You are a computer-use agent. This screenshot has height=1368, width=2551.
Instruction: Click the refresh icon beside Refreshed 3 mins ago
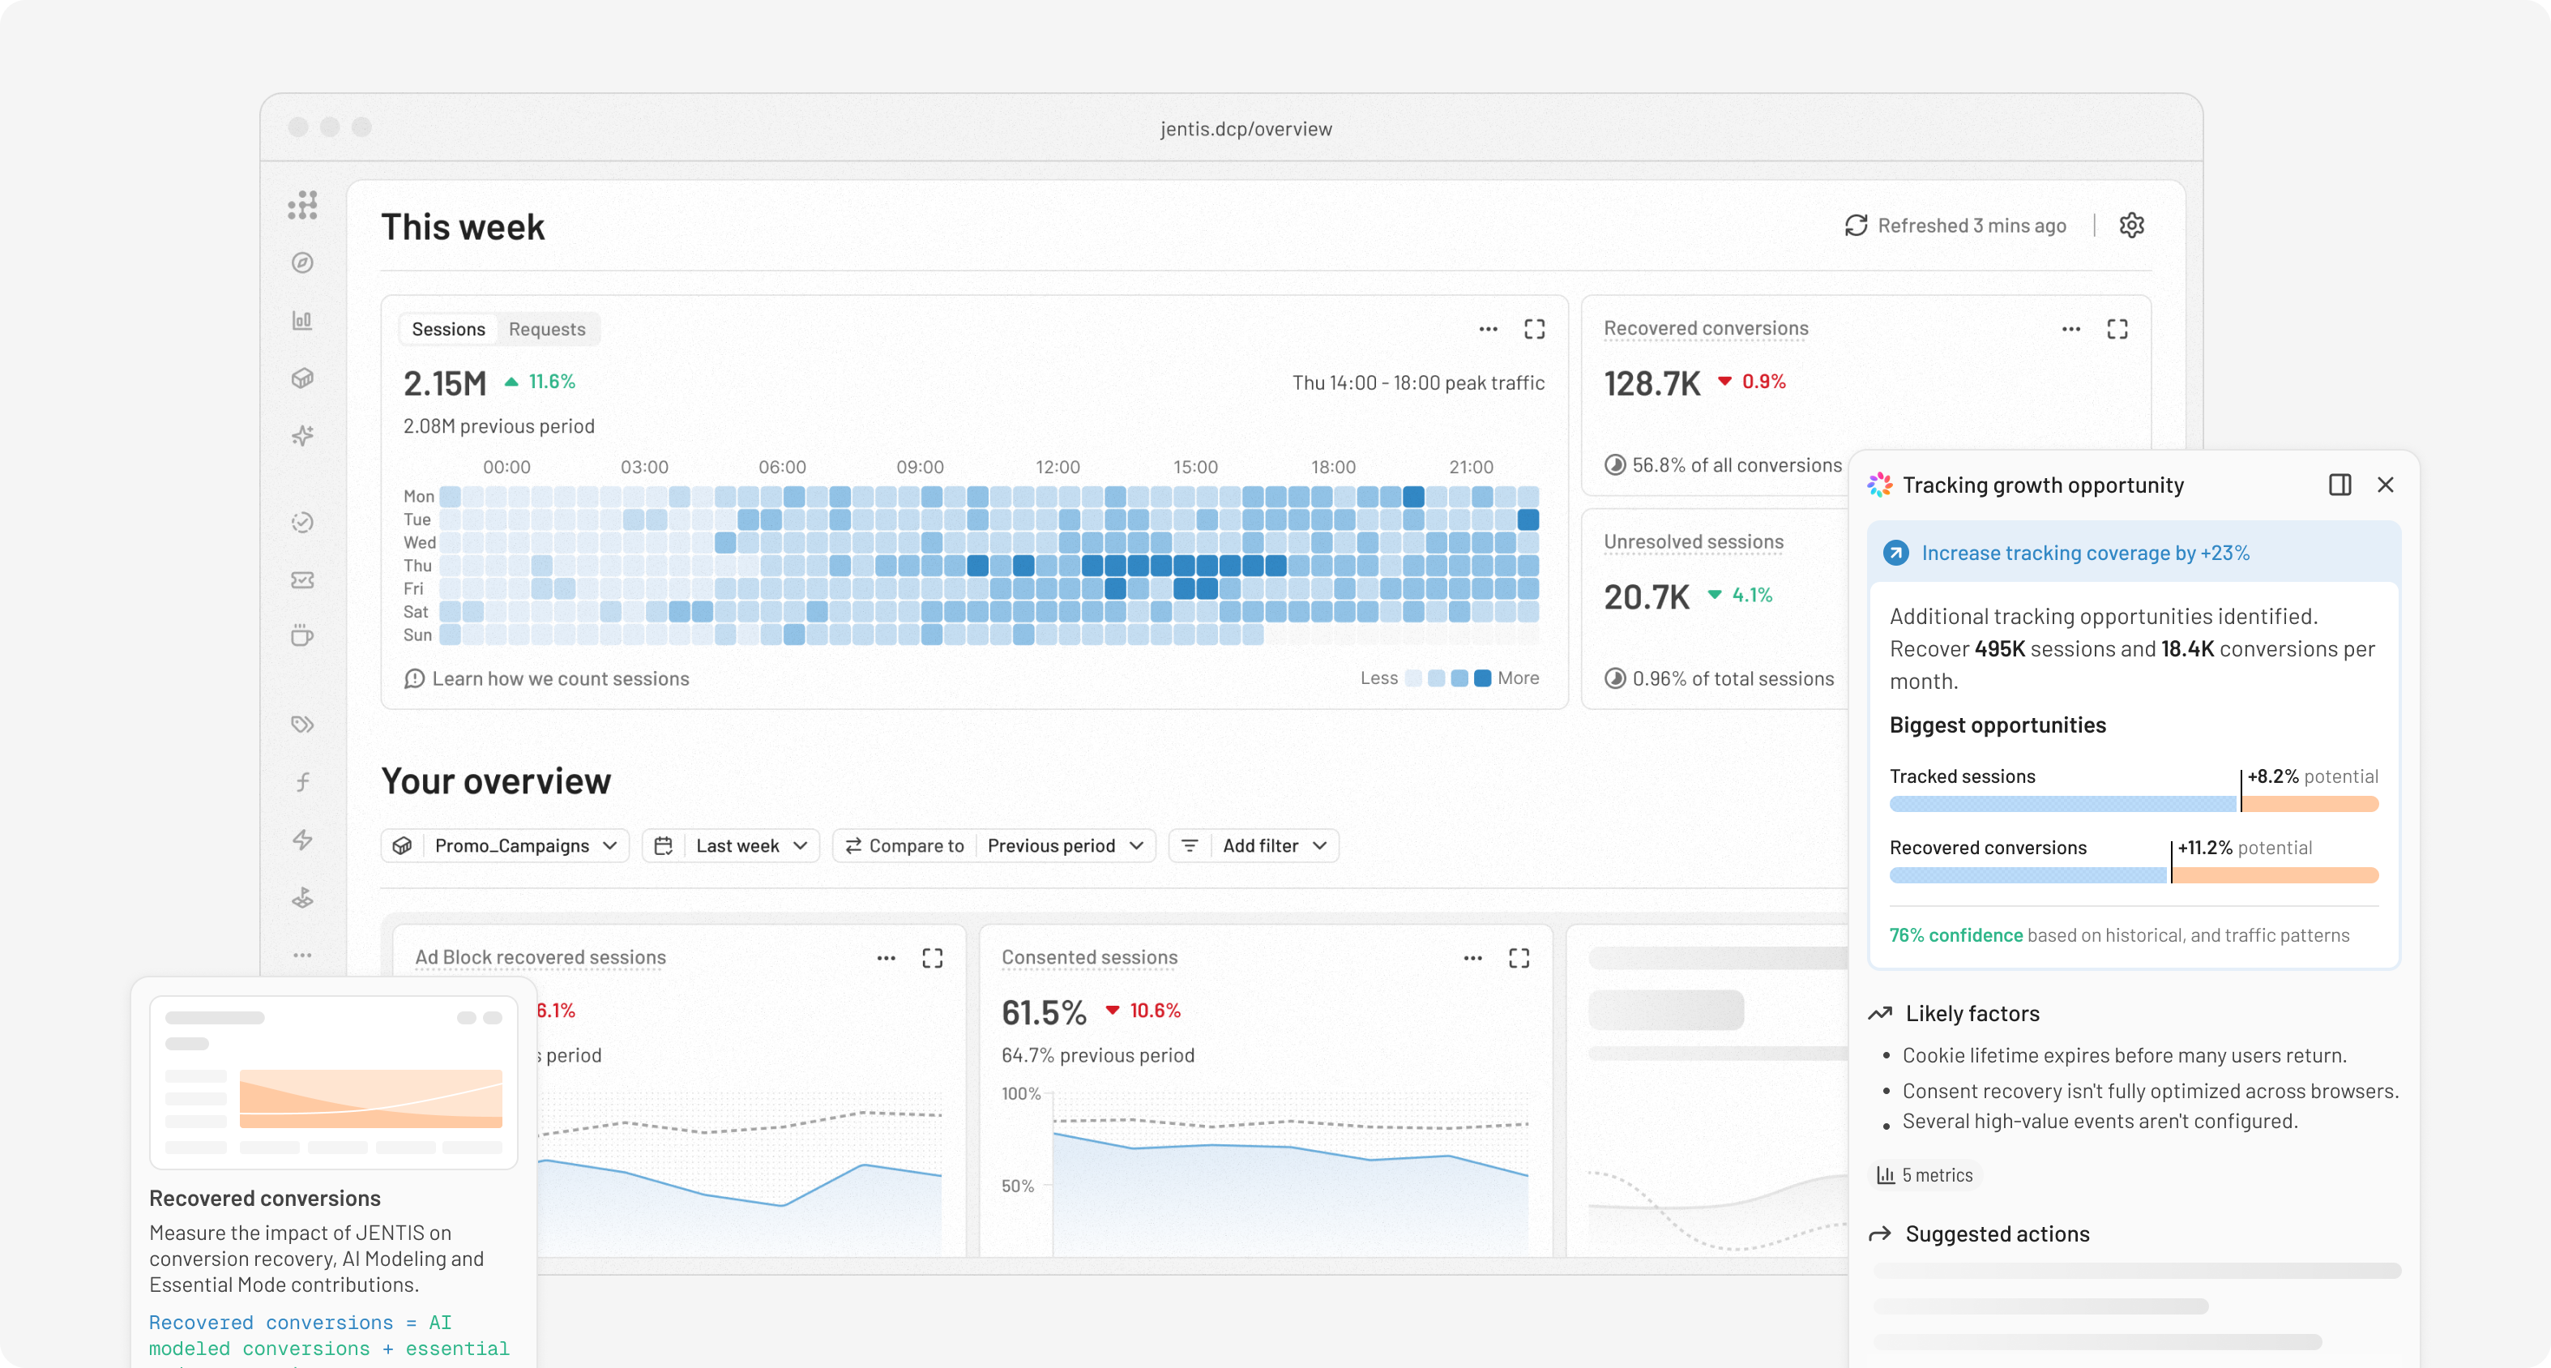coord(1856,224)
